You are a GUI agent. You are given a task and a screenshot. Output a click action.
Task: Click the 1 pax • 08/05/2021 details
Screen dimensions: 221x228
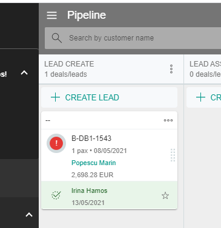99,151
